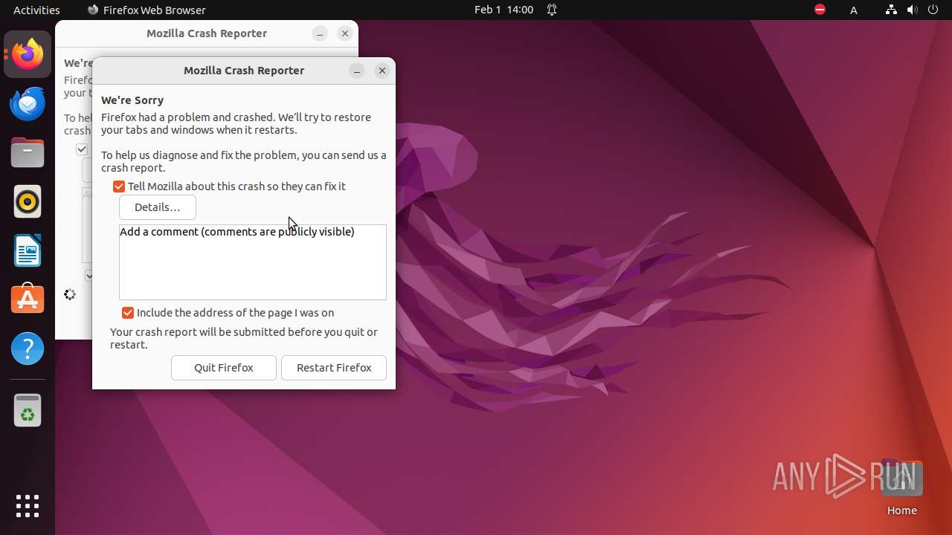Open Ubuntu Software store from dock
952x535 pixels.
pyautogui.click(x=28, y=299)
